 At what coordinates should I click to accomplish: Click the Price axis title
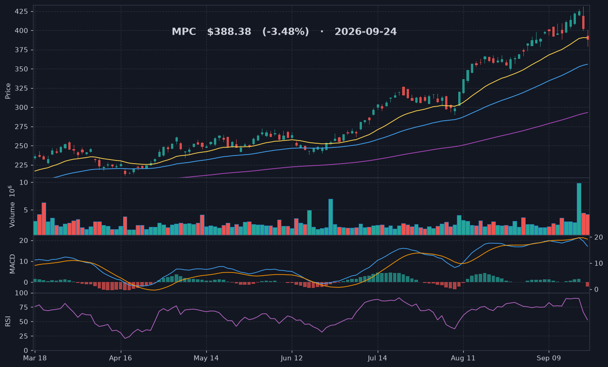click(8, 91)
